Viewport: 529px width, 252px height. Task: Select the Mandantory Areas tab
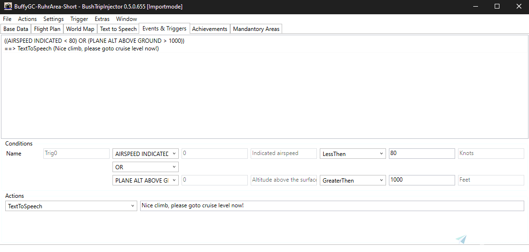(x=256, y=29)
